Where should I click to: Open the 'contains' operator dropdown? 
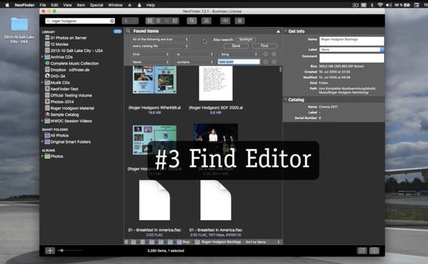194,62
